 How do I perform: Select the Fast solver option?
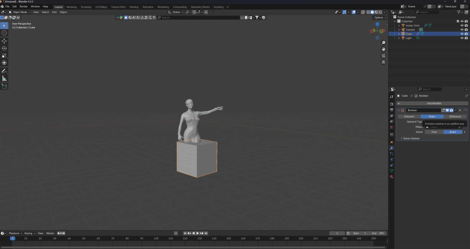(434, 132)
